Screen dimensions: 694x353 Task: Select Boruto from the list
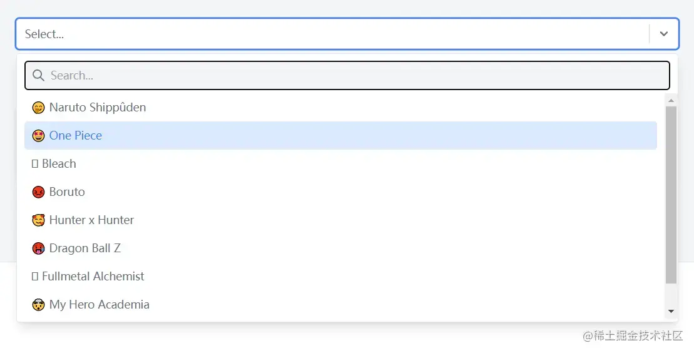[67, 192]
